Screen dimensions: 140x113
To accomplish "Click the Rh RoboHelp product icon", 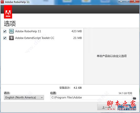I will pyautogui.click(x=11, y=31).
